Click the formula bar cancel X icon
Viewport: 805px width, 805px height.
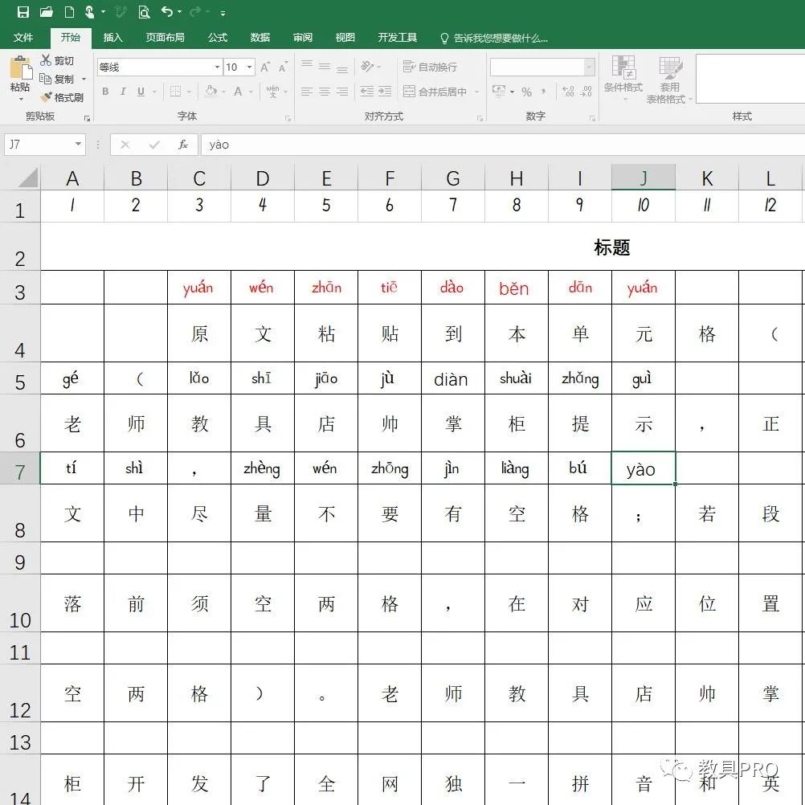(x=125, y=145)
